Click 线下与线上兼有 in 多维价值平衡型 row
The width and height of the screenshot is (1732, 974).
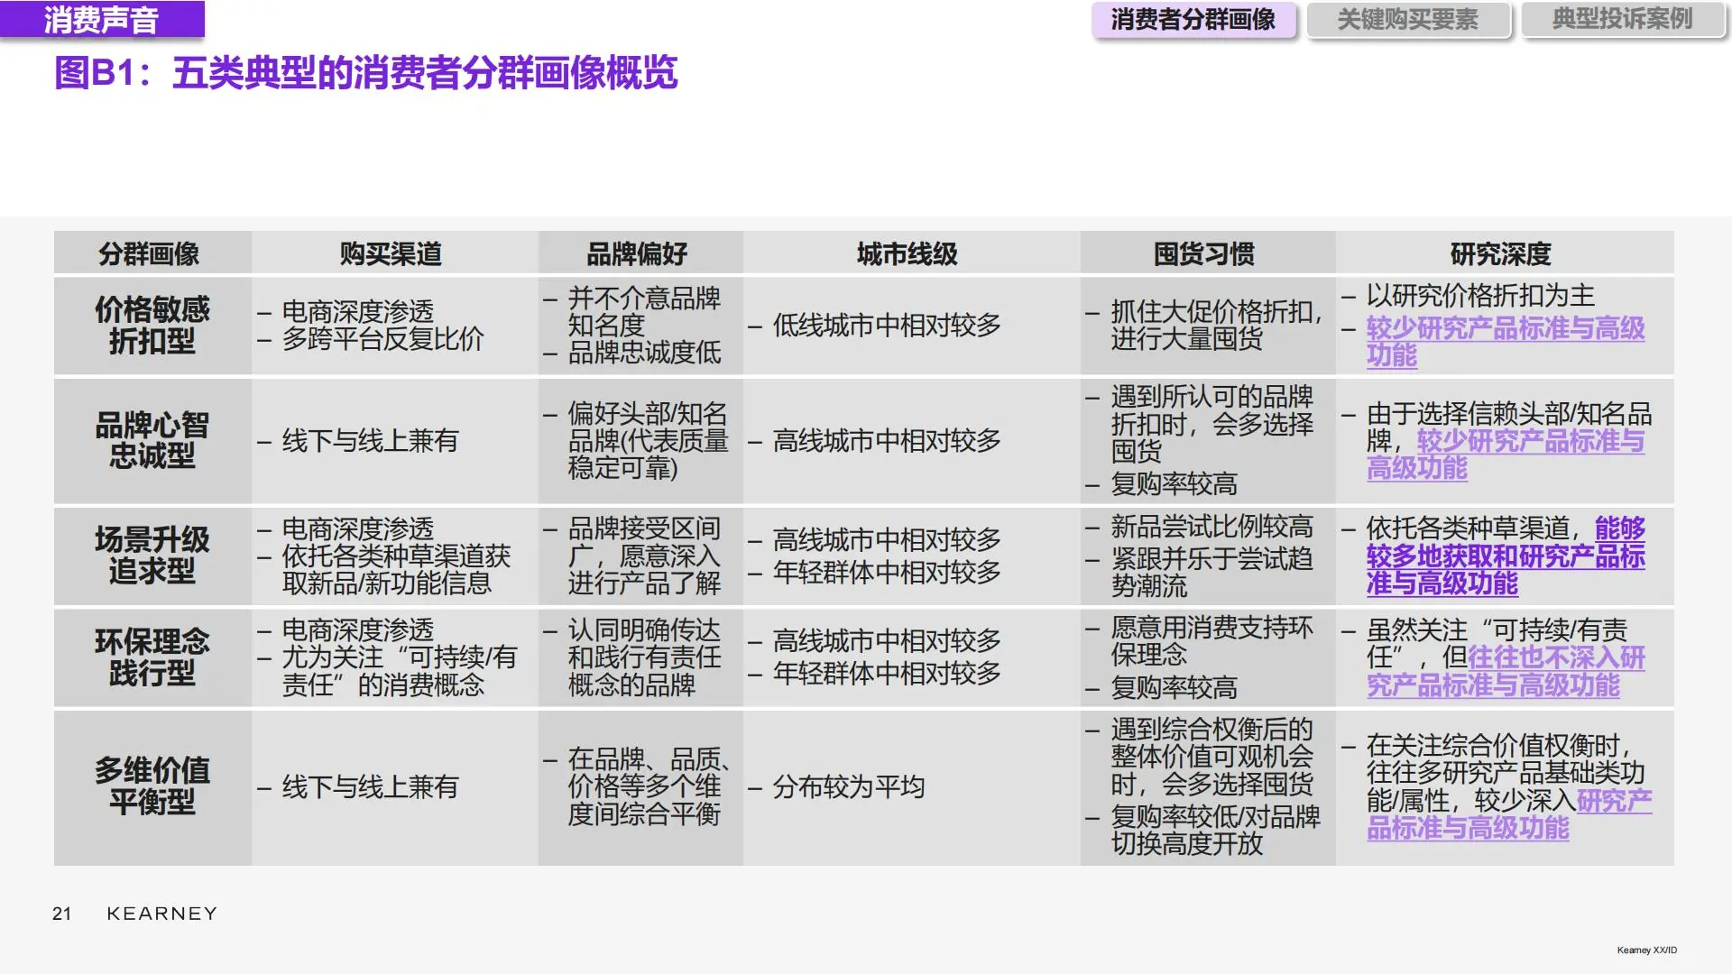tap(370, 787)
